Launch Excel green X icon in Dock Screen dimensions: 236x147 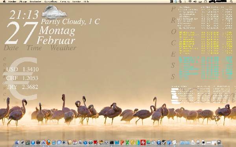127,142
